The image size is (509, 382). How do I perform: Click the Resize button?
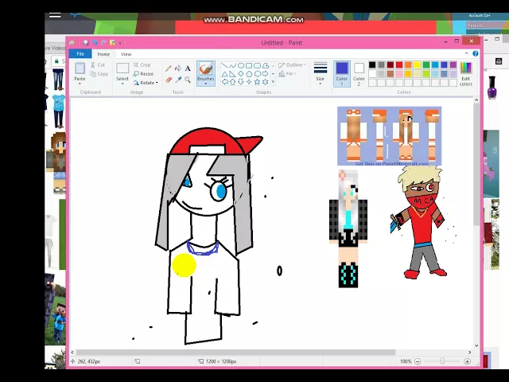(x=143, y=74)
